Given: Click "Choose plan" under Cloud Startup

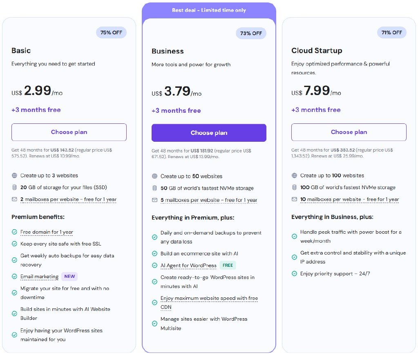Looking at the screenshot, I should 349,132.
